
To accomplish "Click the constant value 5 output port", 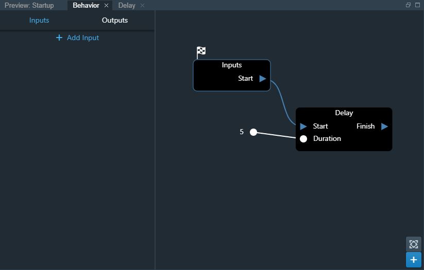I will click(253, 132).
